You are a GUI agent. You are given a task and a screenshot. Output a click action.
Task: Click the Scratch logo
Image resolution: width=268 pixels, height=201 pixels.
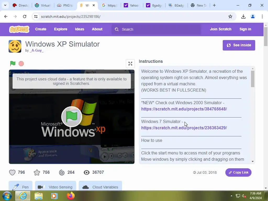pyautogui.click(x=19, y=29)
